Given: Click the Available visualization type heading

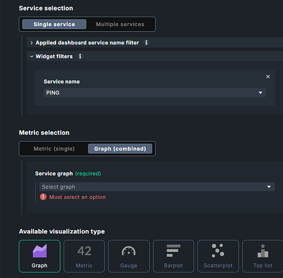Looking at the screenshot, I should 62,231.
